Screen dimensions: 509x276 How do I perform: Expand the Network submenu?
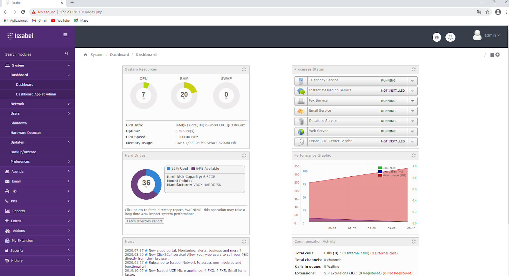pos(37,104)
